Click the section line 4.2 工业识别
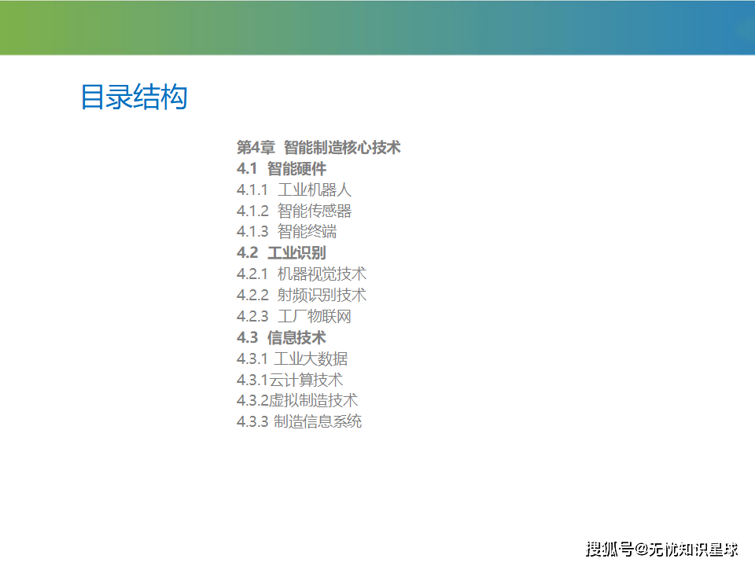755x566 pixels. click(x=282, y=252)
